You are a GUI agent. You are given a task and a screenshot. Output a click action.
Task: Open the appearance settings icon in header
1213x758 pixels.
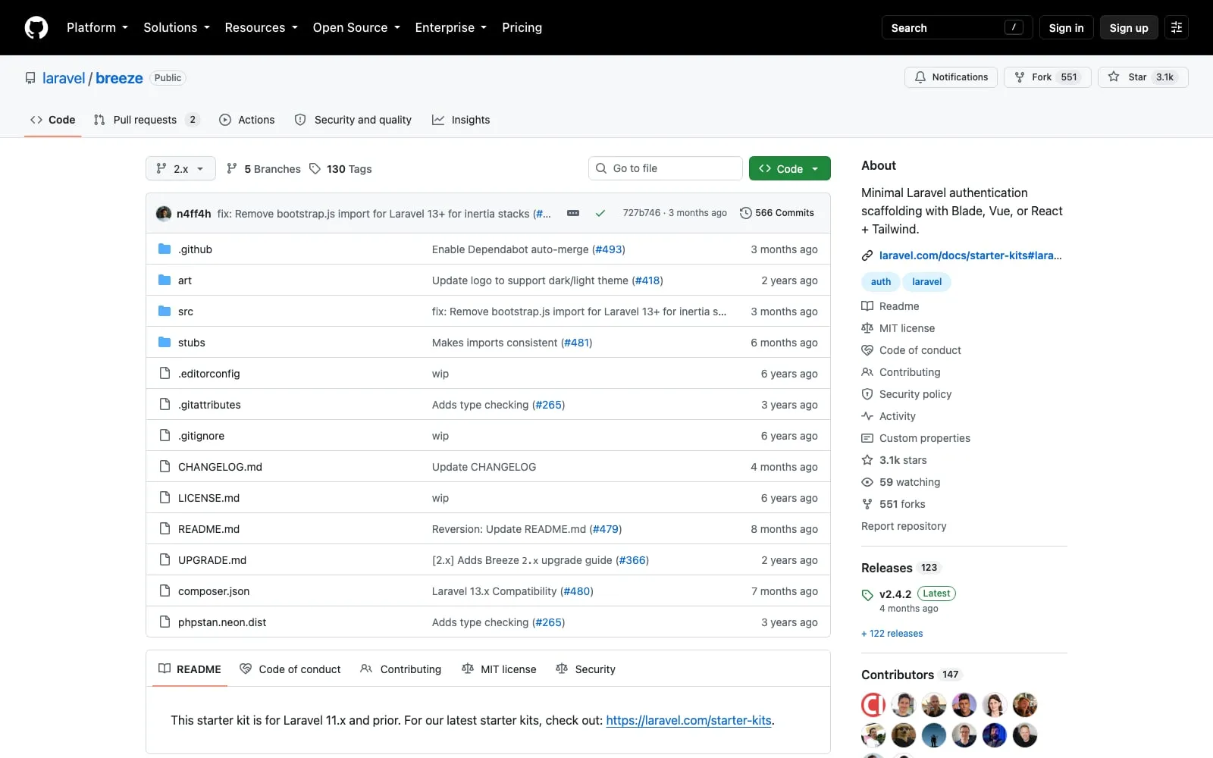coord(1177,27)
